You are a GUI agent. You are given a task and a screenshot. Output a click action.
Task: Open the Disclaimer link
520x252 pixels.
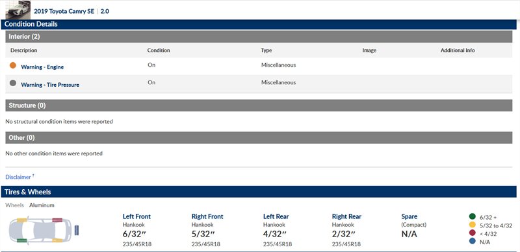(x=18, y=177)
